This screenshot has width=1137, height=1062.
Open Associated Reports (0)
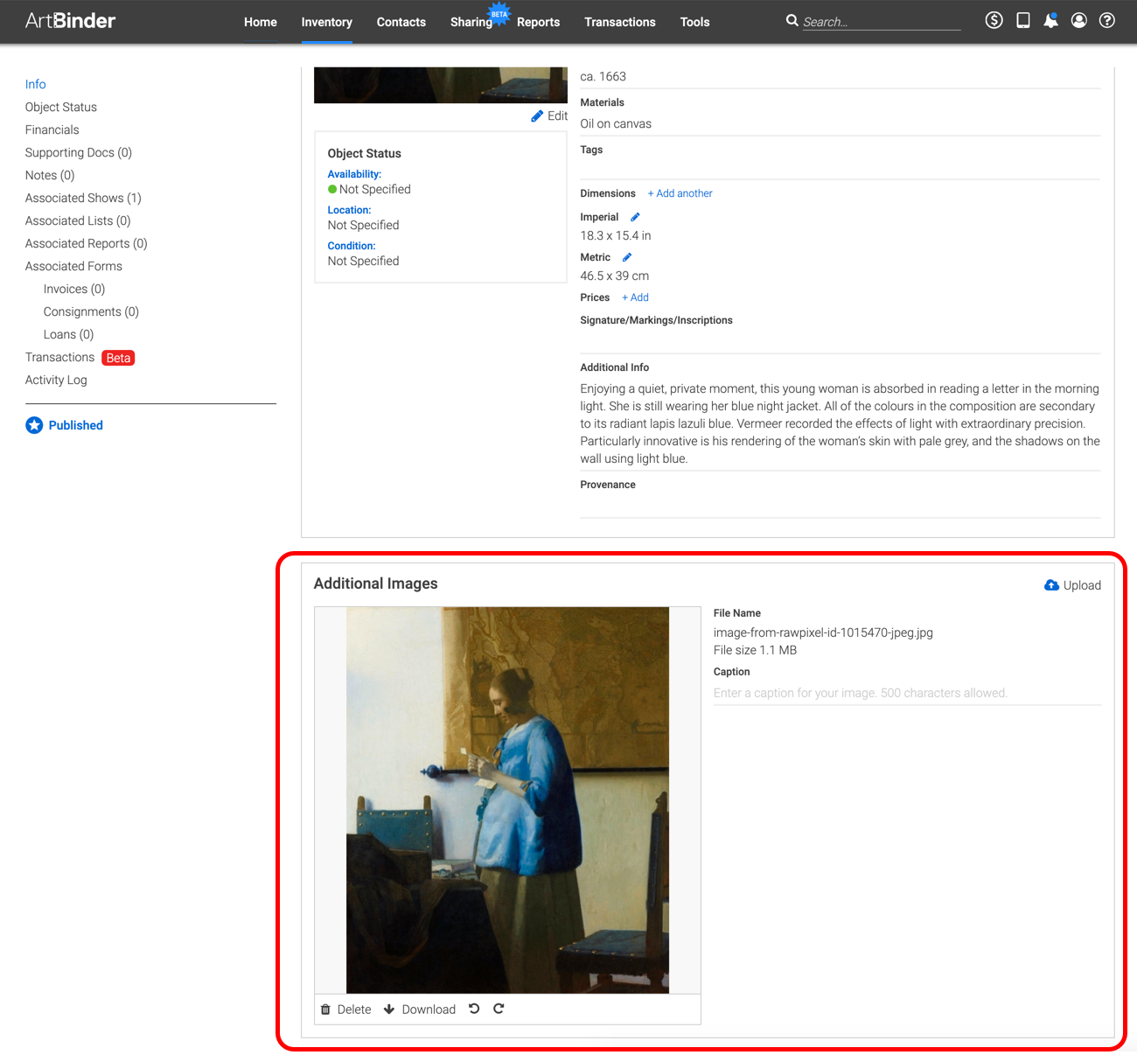[x=87, y=243]
